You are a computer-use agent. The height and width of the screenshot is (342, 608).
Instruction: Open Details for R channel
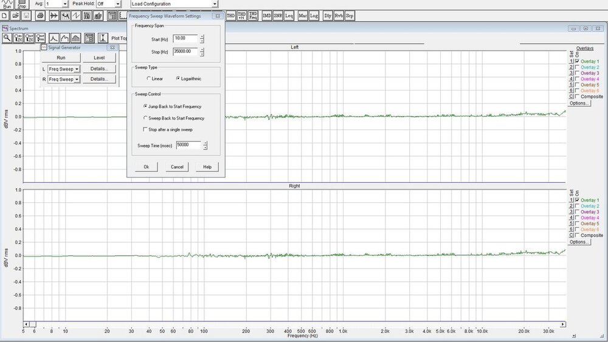(99, 79)
